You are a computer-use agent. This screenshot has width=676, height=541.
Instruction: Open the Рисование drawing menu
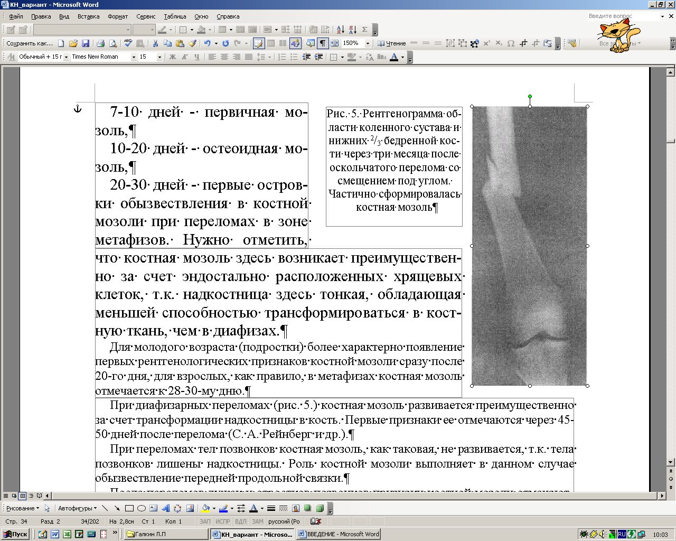pyautogui.click(x=22, y=508)
